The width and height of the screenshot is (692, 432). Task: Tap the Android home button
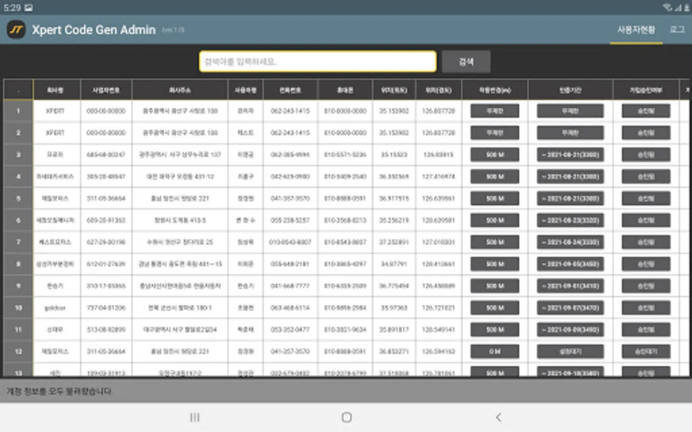point(346,417)
